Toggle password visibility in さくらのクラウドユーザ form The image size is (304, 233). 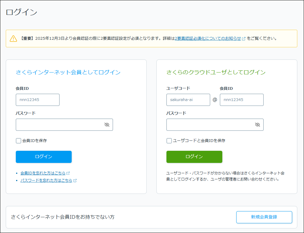[257, 125]
